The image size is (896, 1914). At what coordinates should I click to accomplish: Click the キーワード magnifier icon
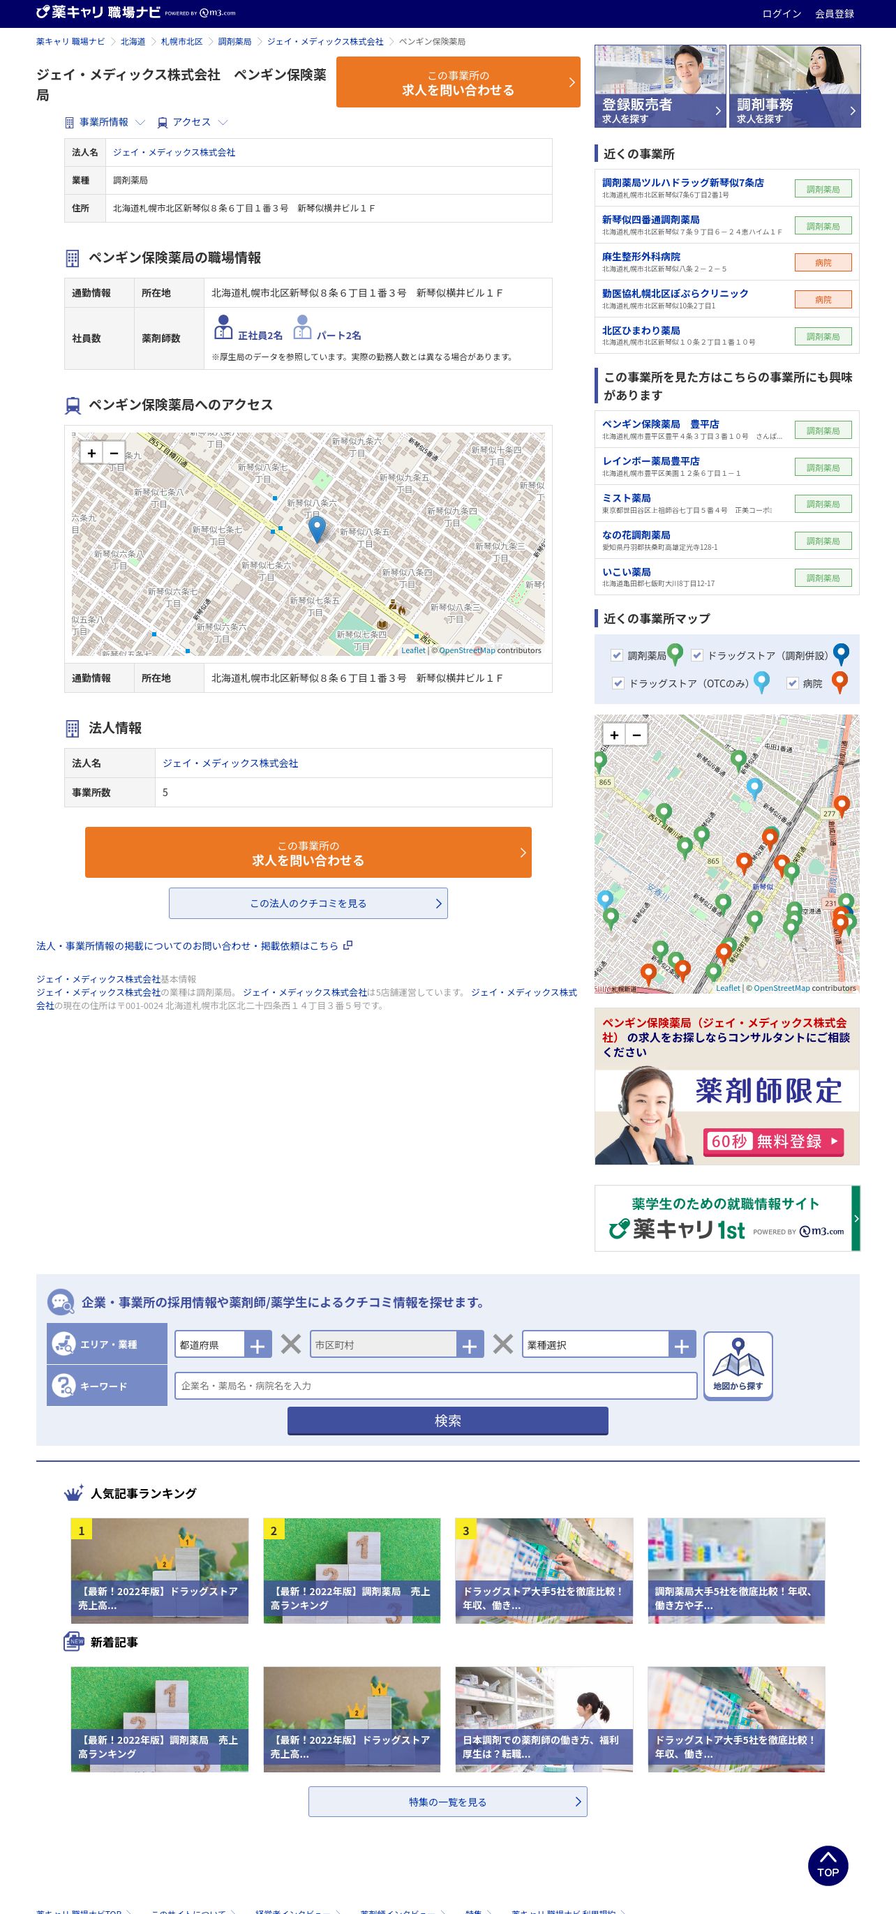[x=63, y=1385]
